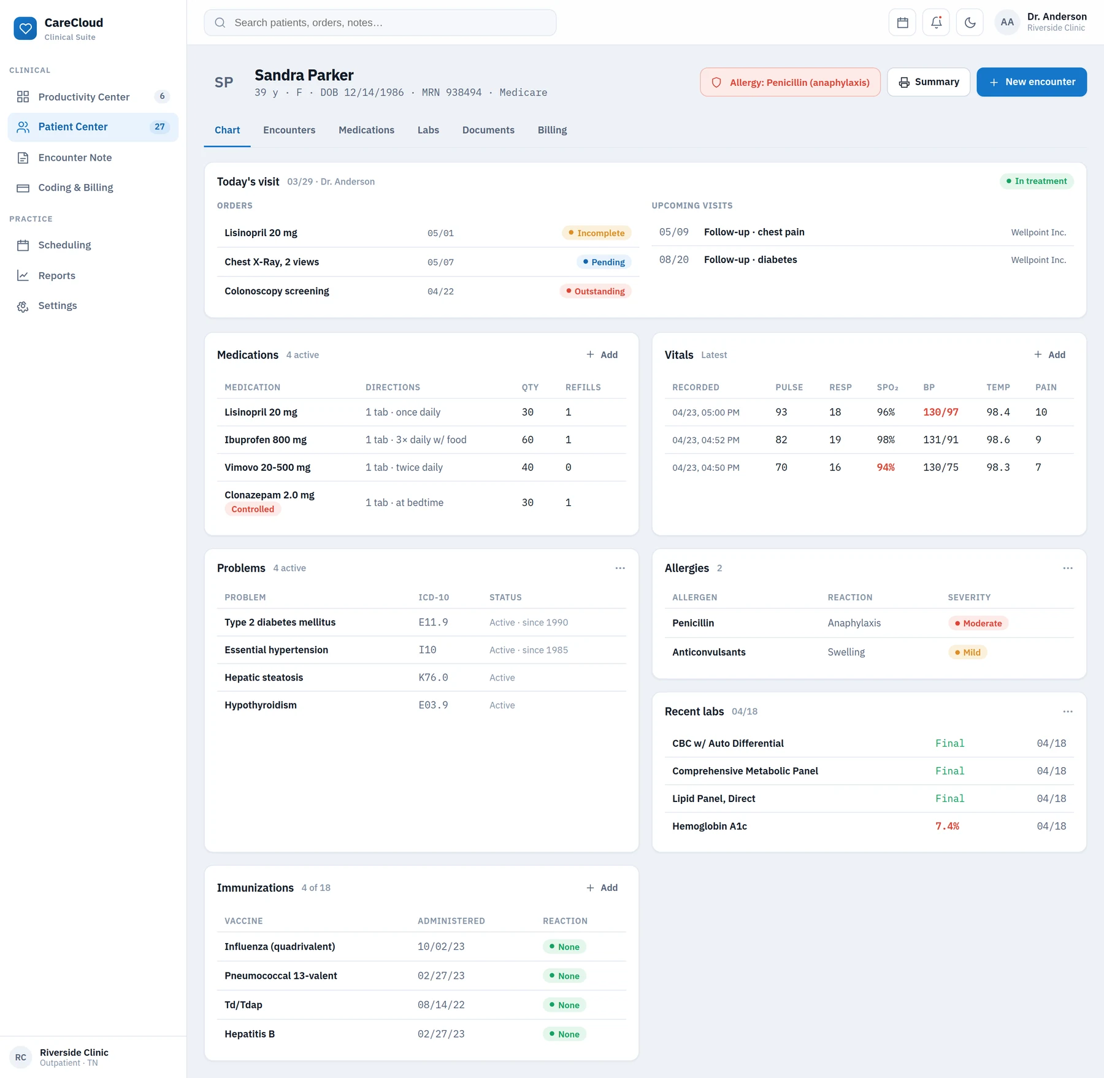This screenshot has height=1078, width=1104.
Task: Select the Influenza (quadrivalent) immunization row
Action: tap(421, 947)
